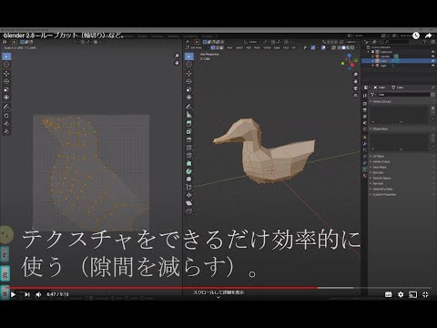Viewport: 437px width, 328px height.
Task: Expand the Normals panel
Action: (378, 172)
